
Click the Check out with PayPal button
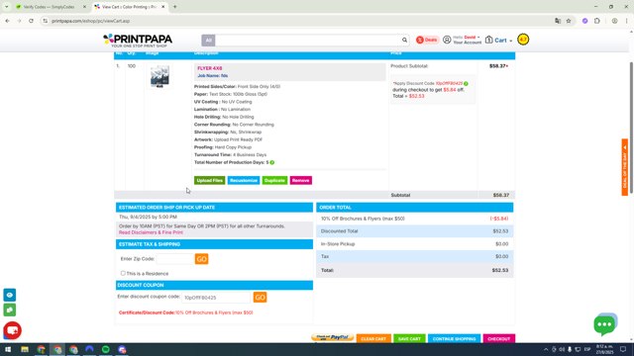333,338
